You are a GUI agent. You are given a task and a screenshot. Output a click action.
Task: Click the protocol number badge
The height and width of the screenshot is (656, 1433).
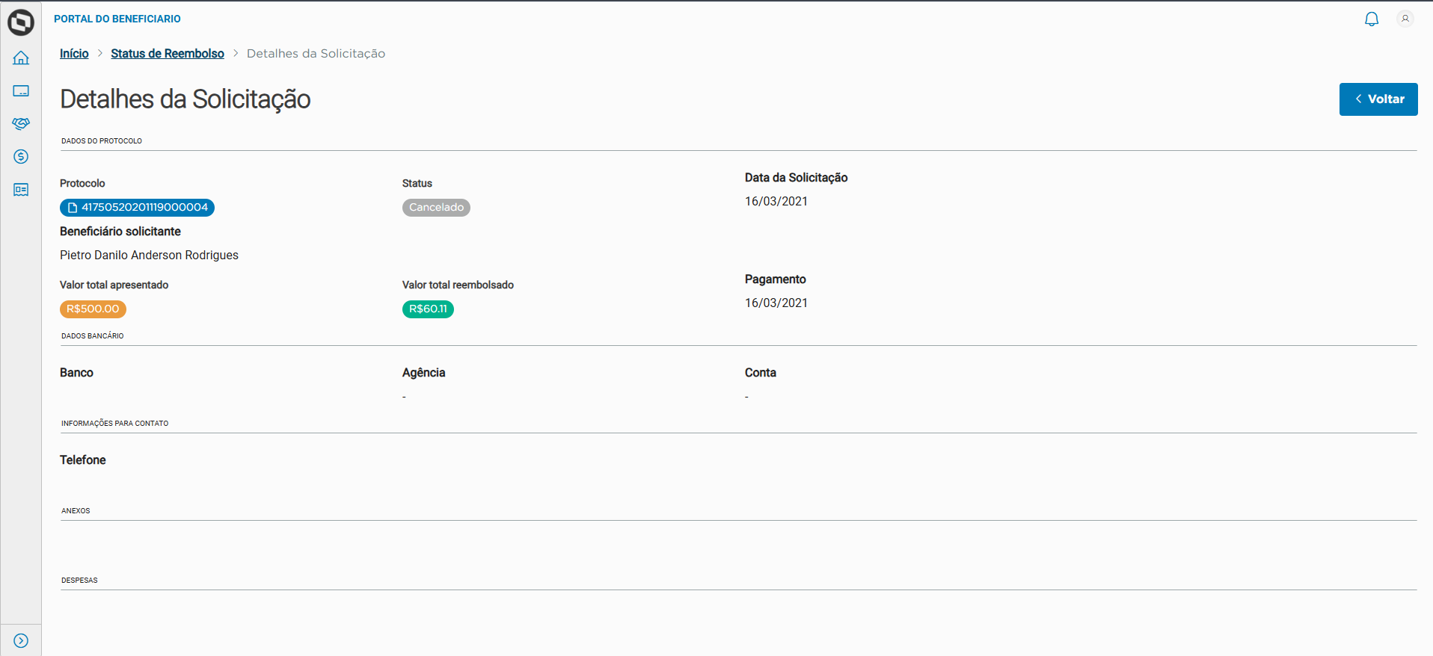pyautogui.click(x=138, y=208)
